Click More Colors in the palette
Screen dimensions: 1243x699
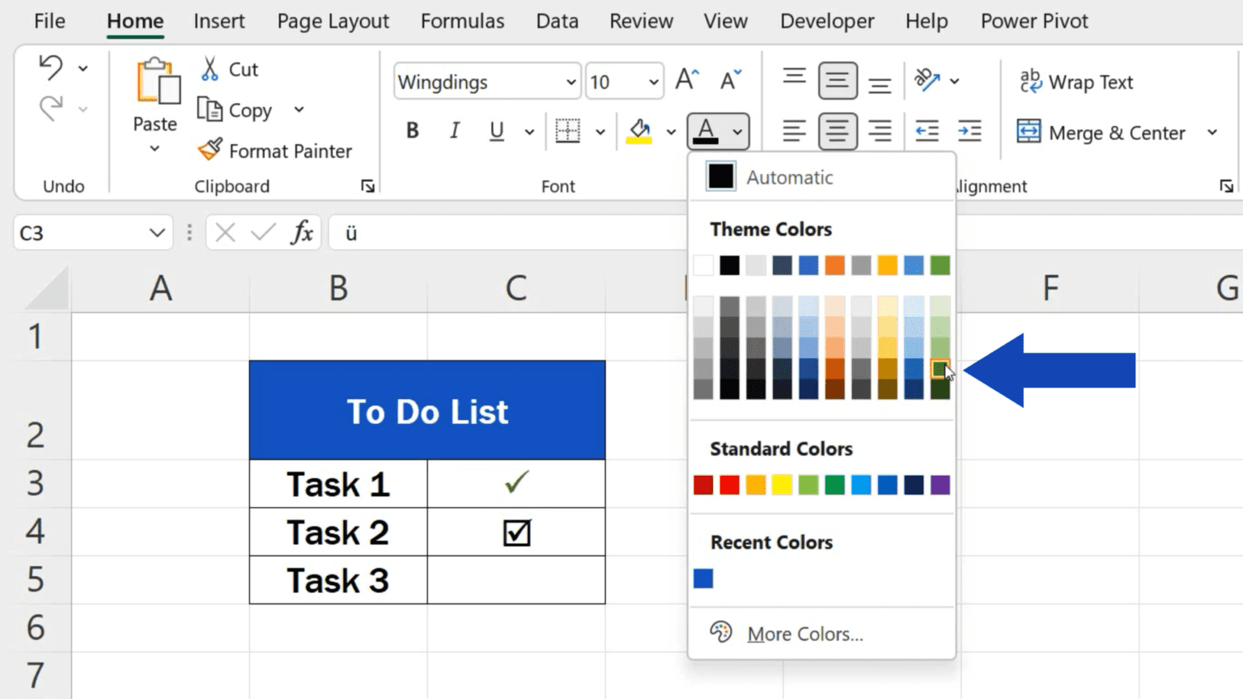coord(804,633)
